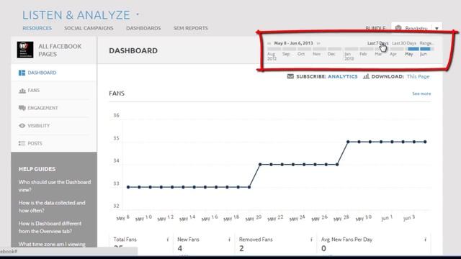Select the Oct timeline segment

pos(304,49)
